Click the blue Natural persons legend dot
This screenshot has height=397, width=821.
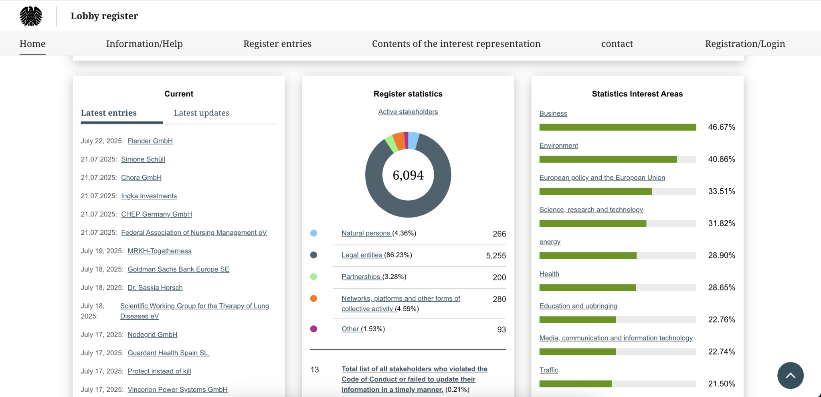tap(314, 233)
